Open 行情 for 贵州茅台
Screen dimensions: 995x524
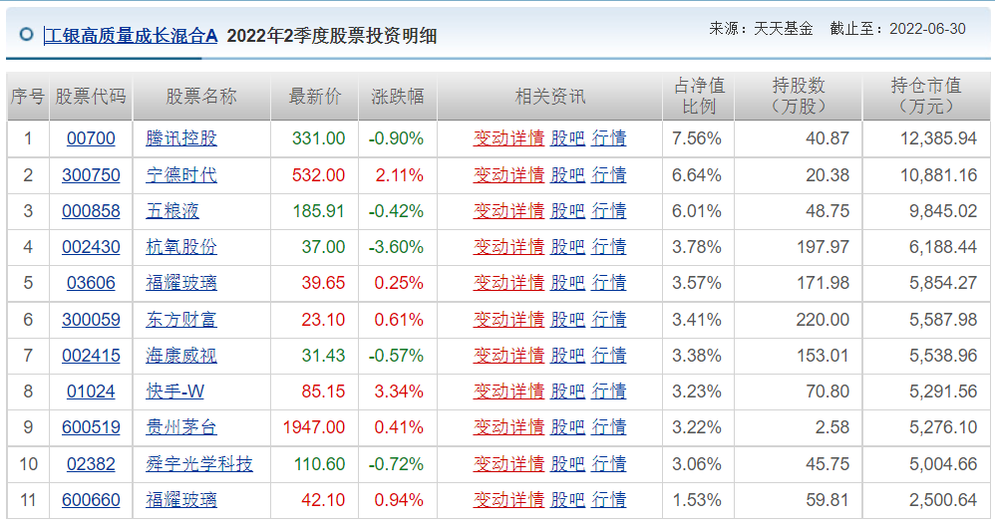pos(608,428)
